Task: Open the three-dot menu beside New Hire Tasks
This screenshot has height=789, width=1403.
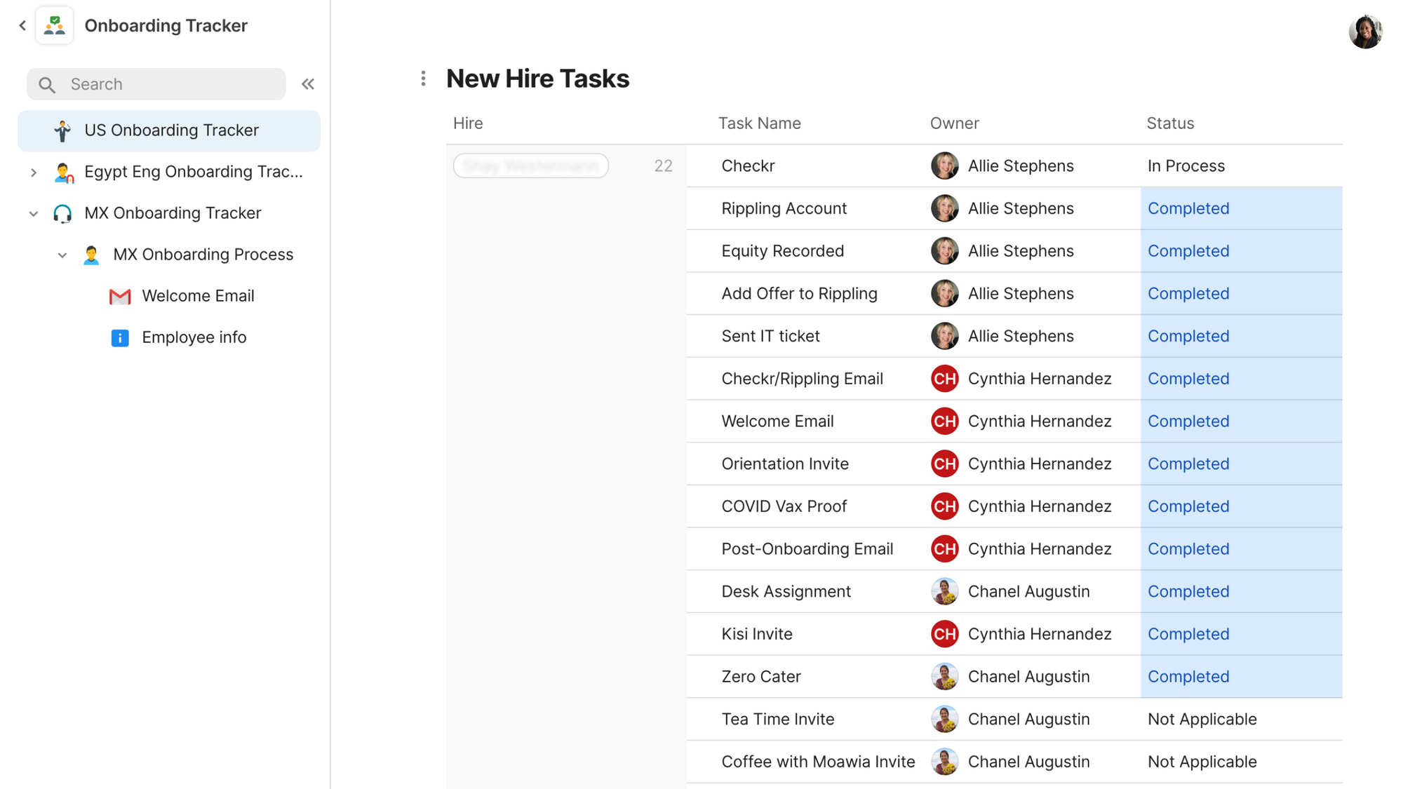Action: coord(423,79)
